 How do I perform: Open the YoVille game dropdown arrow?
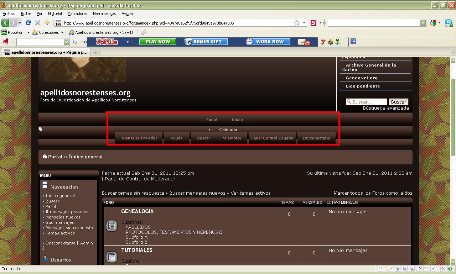pyautogui.click(x=128, y=42)
